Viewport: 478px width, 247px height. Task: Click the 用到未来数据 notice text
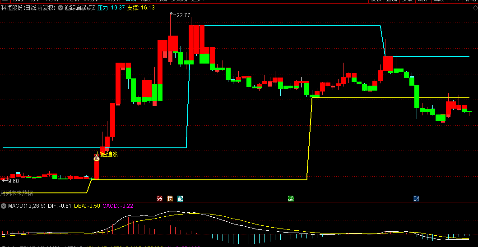click(16, 193)
